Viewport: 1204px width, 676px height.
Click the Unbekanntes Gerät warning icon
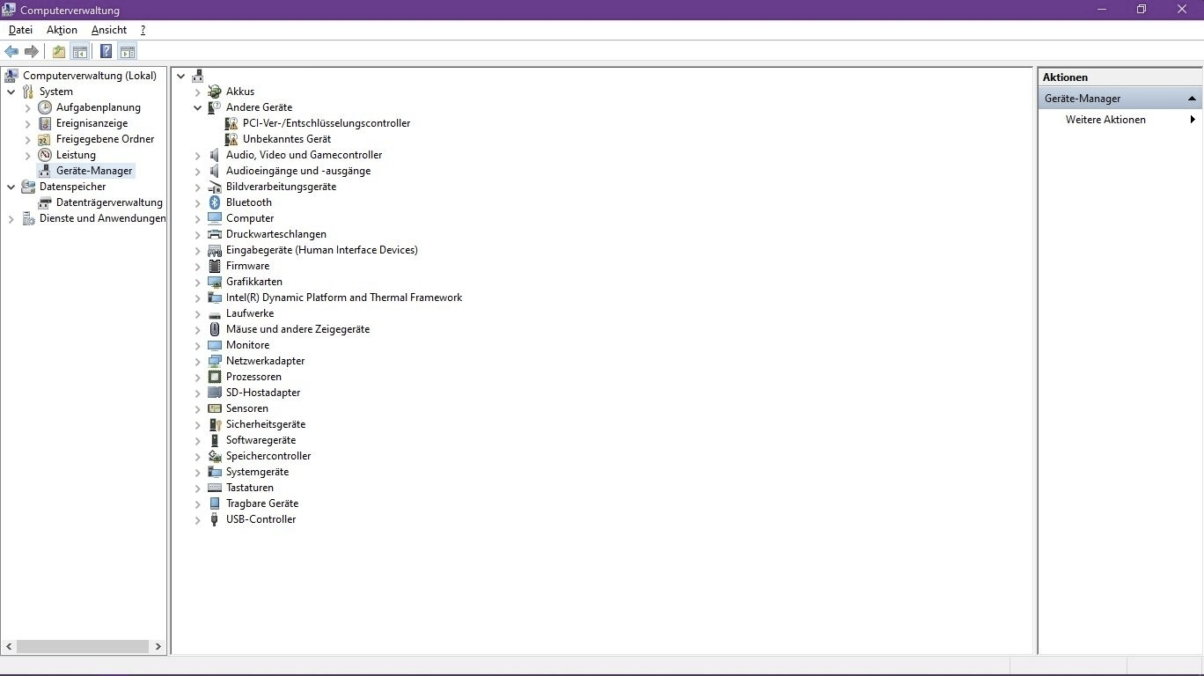tap(231, 139)
